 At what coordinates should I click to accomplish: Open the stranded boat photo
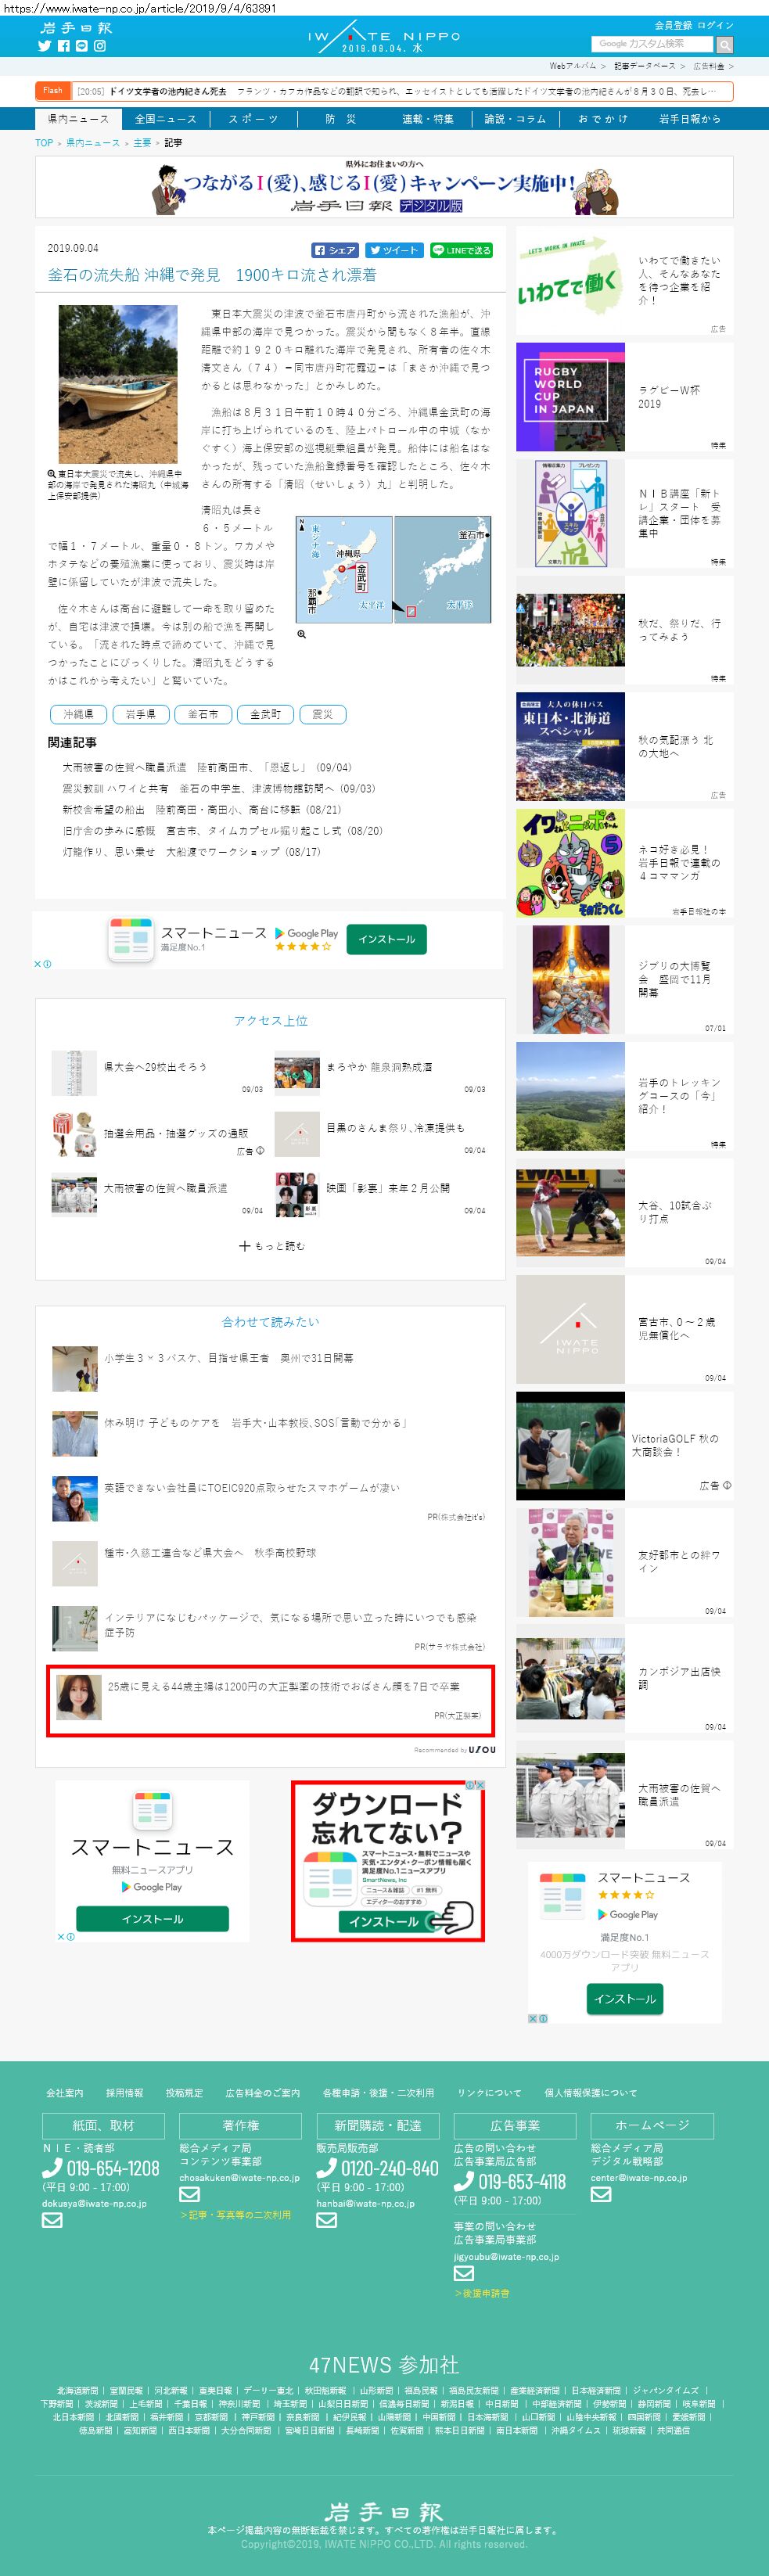(x=117, y=384)
